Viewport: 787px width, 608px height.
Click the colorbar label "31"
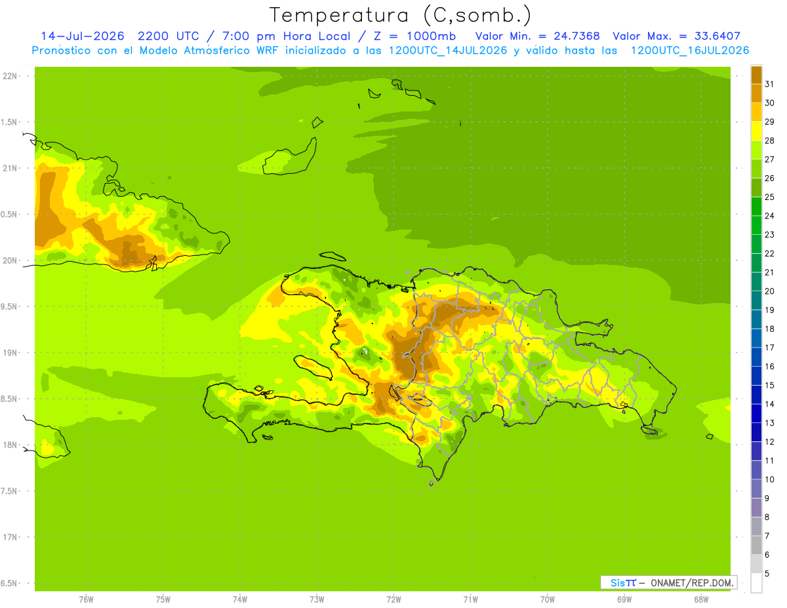coord(770,84)
